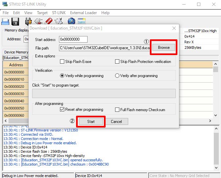
Task: Click the File path input field
Action: (x=105, y=48)
